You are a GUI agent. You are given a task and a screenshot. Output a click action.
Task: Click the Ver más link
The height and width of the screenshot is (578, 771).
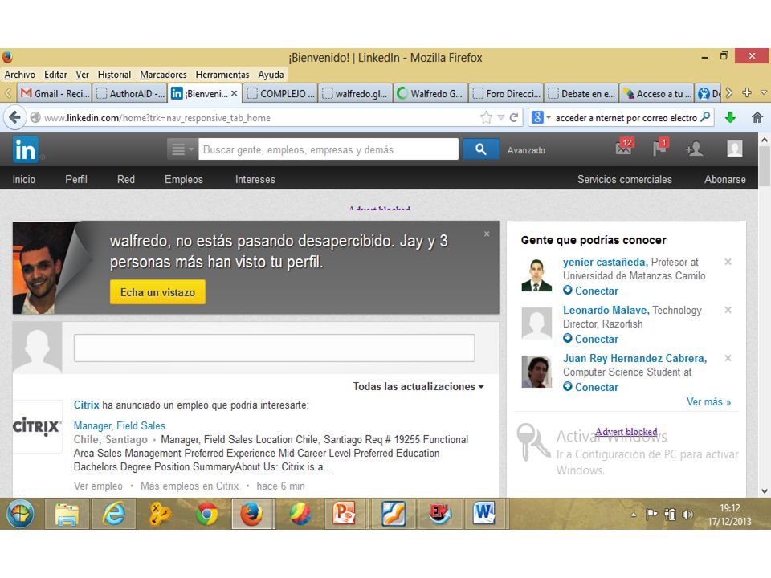tap(708, 401)
